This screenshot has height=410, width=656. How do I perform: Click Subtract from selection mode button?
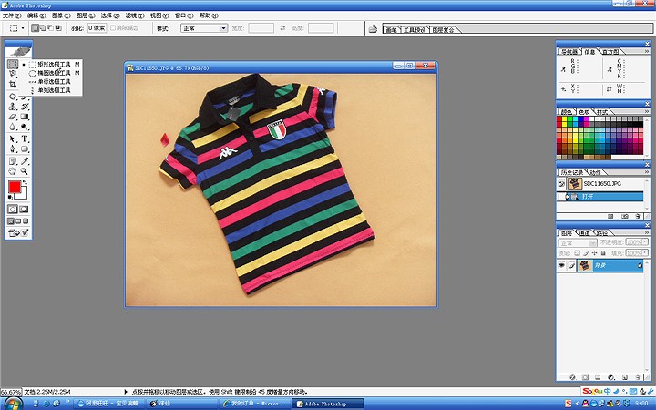pyautogui.click(x=50, y=28)
